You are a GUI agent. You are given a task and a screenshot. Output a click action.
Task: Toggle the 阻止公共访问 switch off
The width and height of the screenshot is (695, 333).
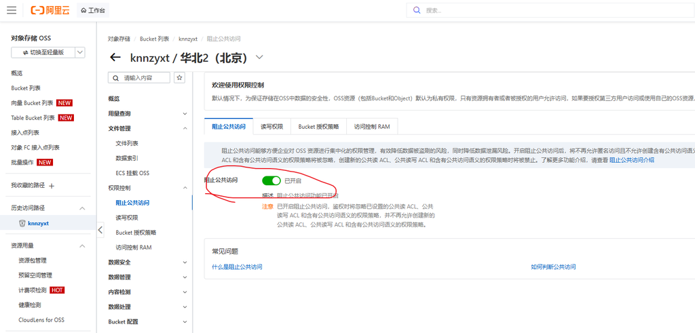[271, 180]
